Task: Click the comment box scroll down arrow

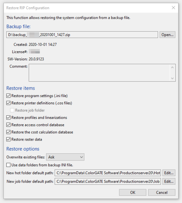Action: click(x=172, y=78)
